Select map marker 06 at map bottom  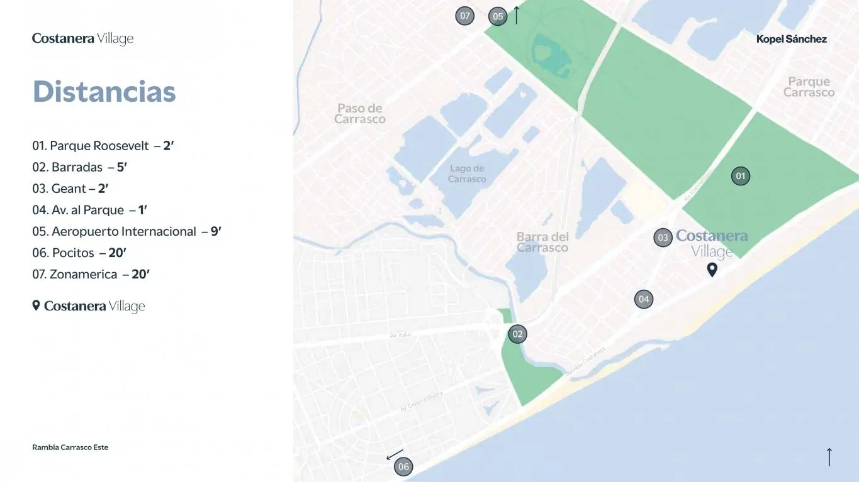click(x=403, y=466)
